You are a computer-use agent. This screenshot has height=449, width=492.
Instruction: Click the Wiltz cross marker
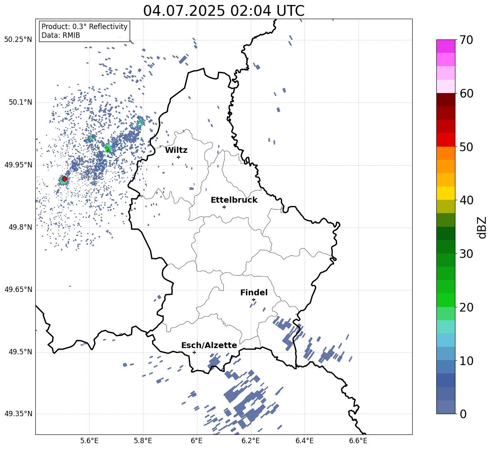tap(179, 157)
